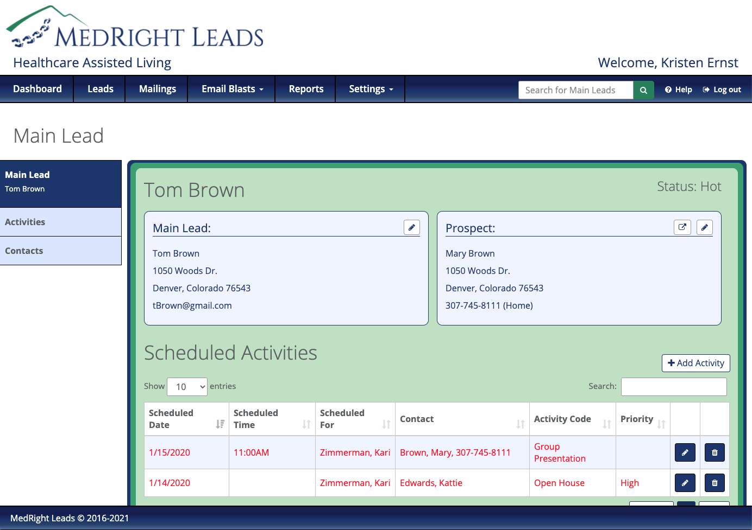752x530 pixels.
Task: Click Zimmerman, Kari in the 1/14/2020 row
Action: [355, 483]
